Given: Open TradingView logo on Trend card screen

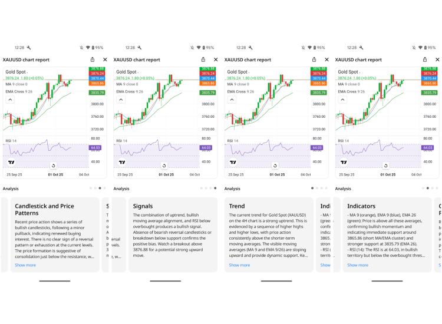Looking at the screenshot, I should pos(233,162).
